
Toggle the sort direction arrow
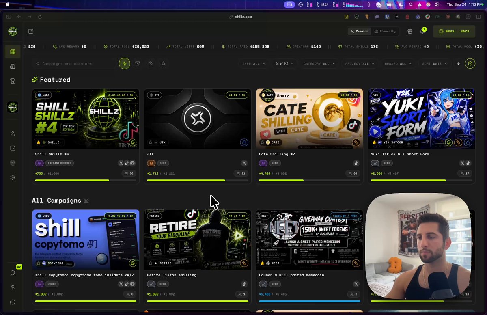pyautogui.click(x=458, y=63)
